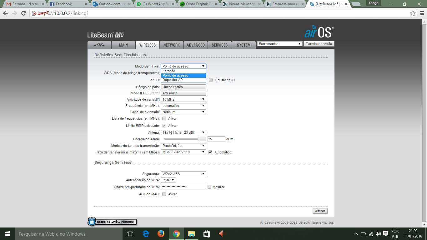The image size is (427, 240).
Task: Choose Ponto de acesso in the list
Action: [x=183, y=75]
